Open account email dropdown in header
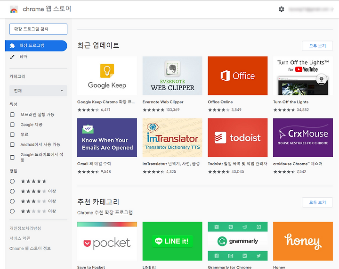 pos(311,9)
